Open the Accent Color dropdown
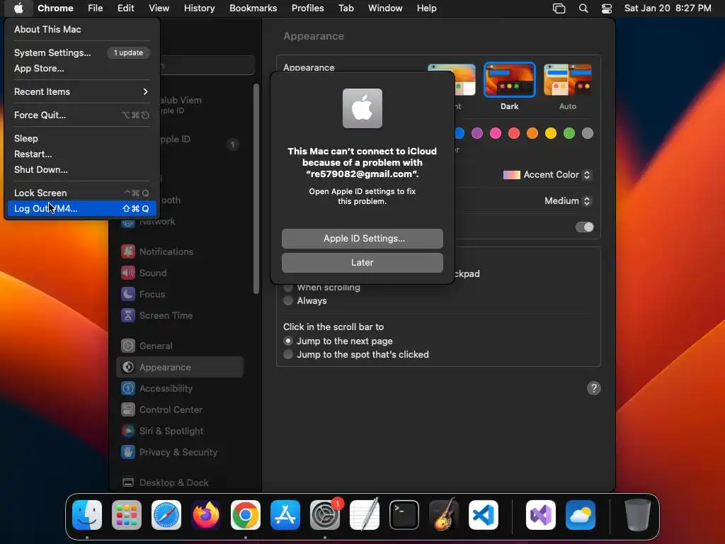Image resolution: width=725 pixels, height=544 pixels. [x=547, y=175]
